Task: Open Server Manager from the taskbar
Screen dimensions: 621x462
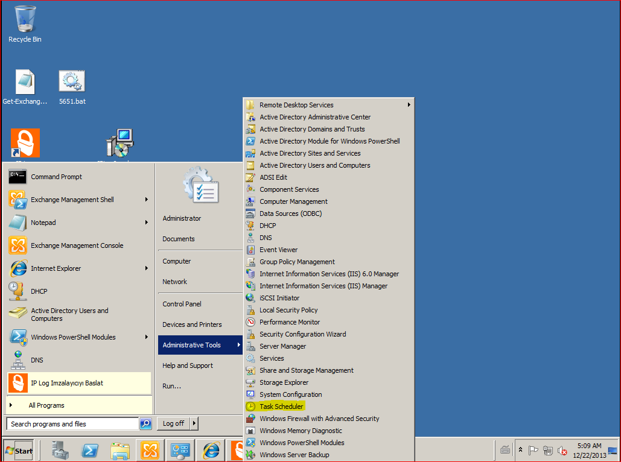Action: (60, 450)
